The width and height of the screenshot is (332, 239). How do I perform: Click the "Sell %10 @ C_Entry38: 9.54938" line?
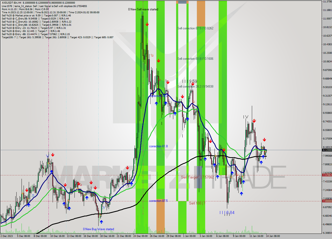[35, 18]
